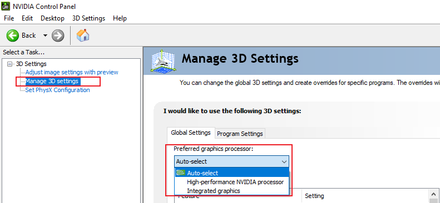Image resolution: width=440 pixels, height=203 pixels.
Task: Open Set PhysX Configuration task
Action: pyautogui.click(x=57, y=90)
